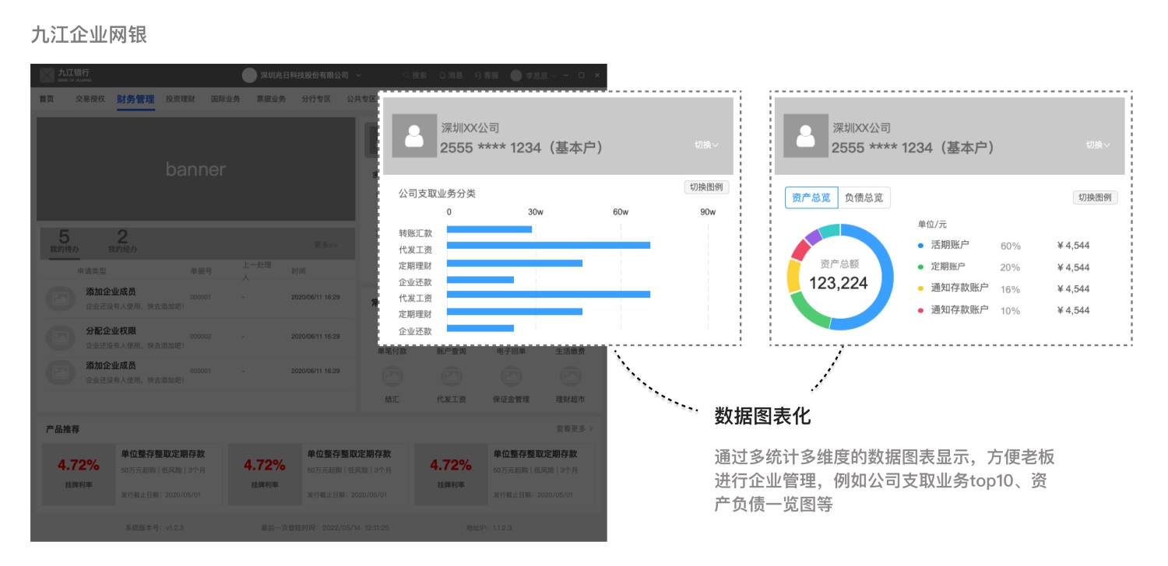Switch to the 负债总览 tab
Screen dimensions: 1168x566
[864, 197]
